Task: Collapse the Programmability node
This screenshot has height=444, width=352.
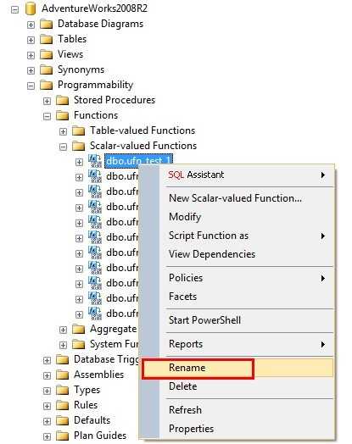Action: click(31, 86)
